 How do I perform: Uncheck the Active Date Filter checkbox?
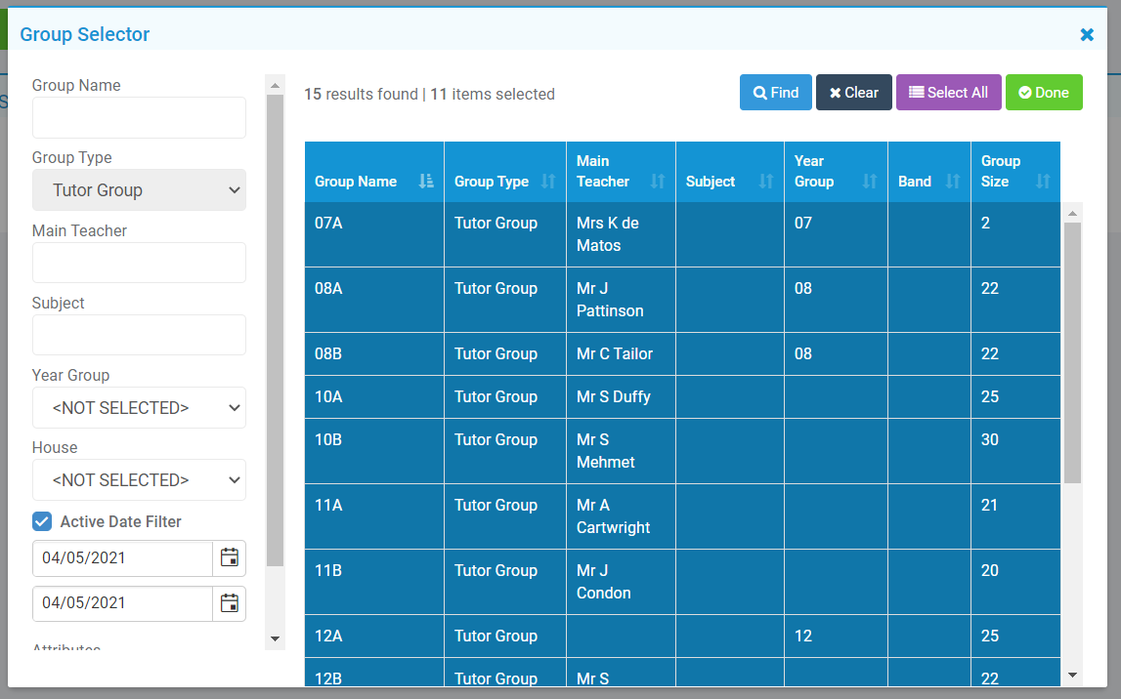pos(42,521)
